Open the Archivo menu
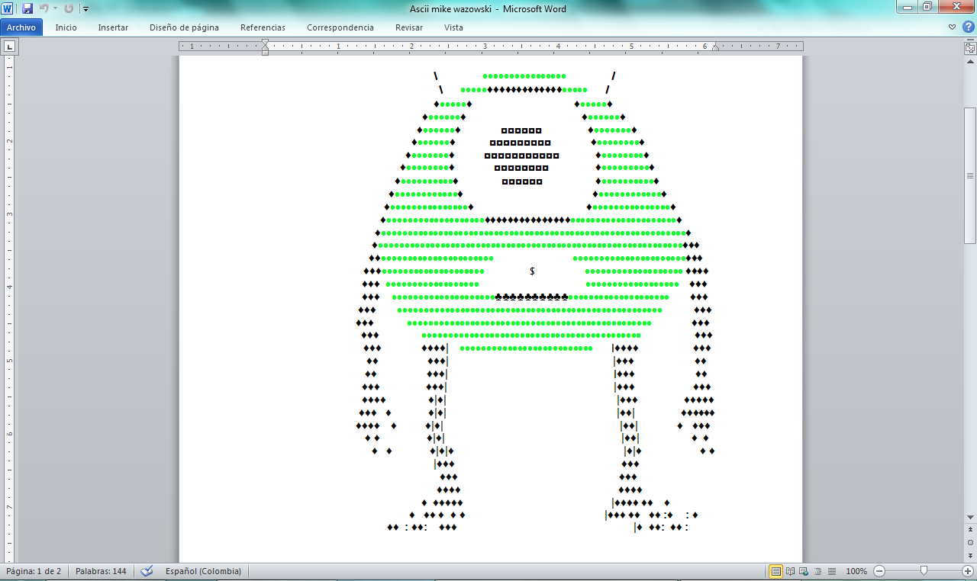977x581 pixels. [23, 27]
